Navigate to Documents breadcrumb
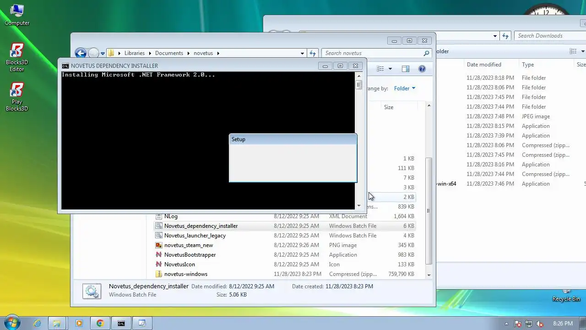 click(169, 53)
